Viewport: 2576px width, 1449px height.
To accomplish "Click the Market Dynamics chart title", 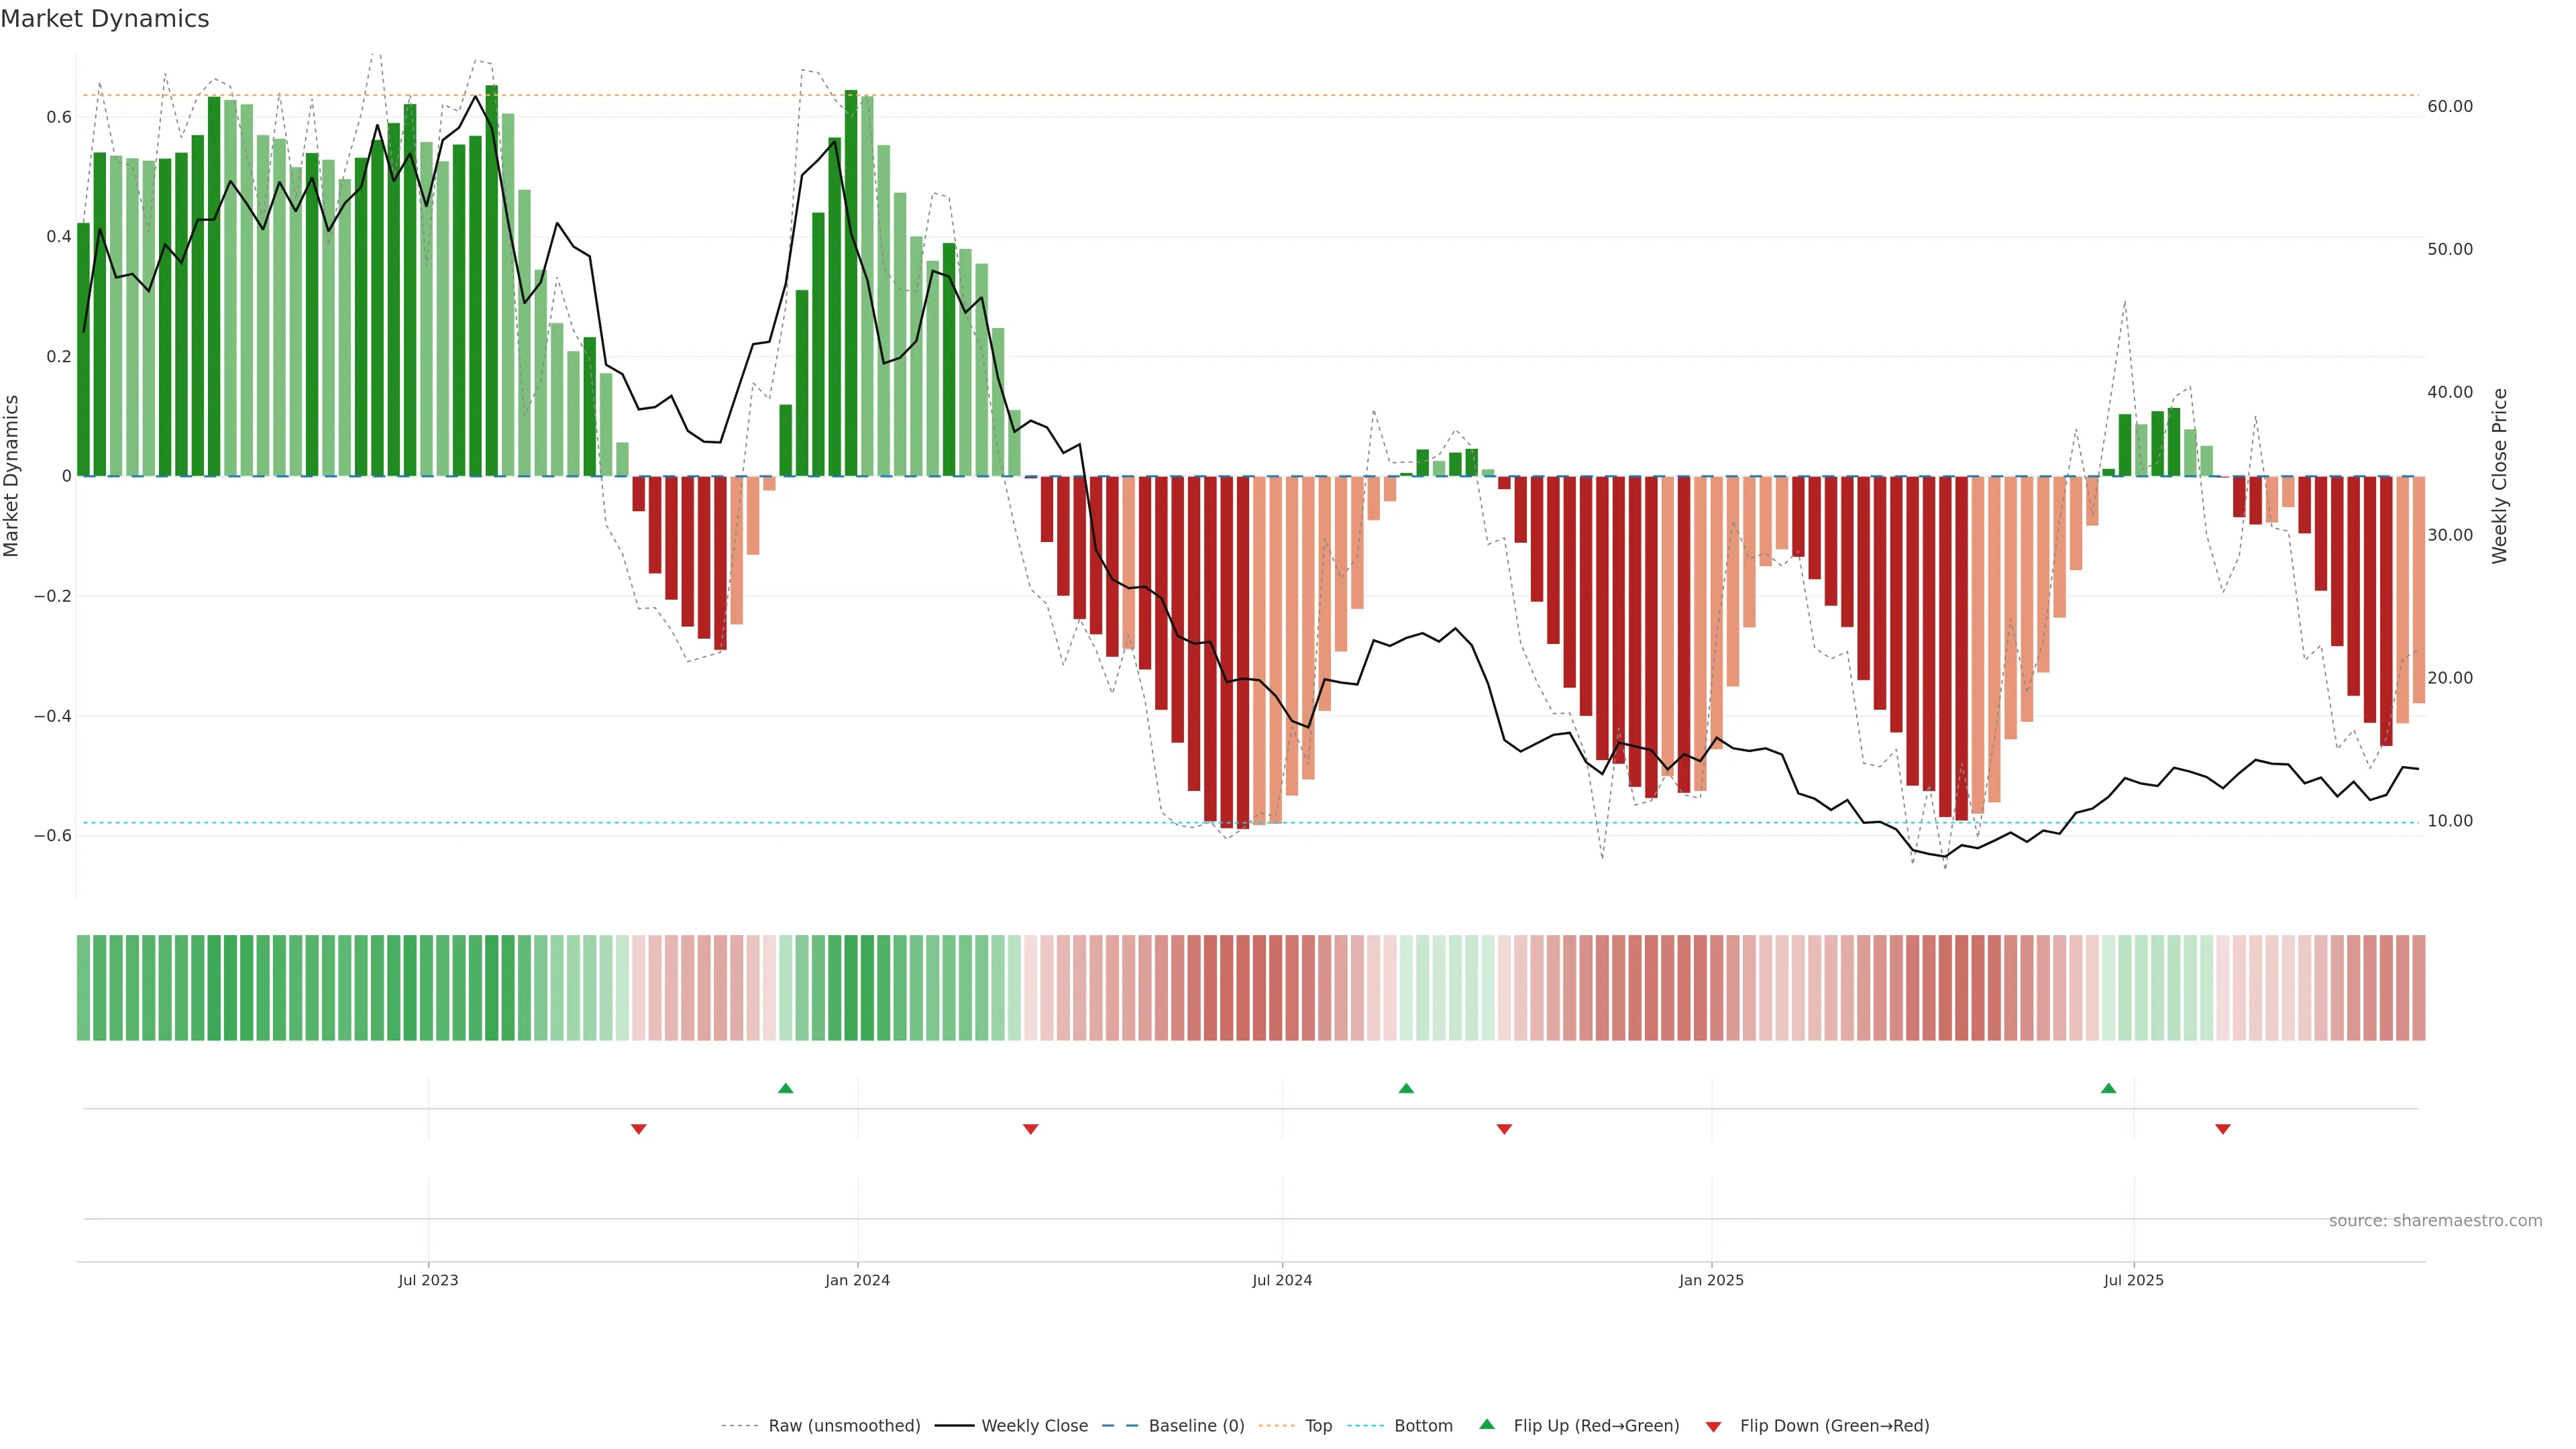I will (x=105, y=19).
